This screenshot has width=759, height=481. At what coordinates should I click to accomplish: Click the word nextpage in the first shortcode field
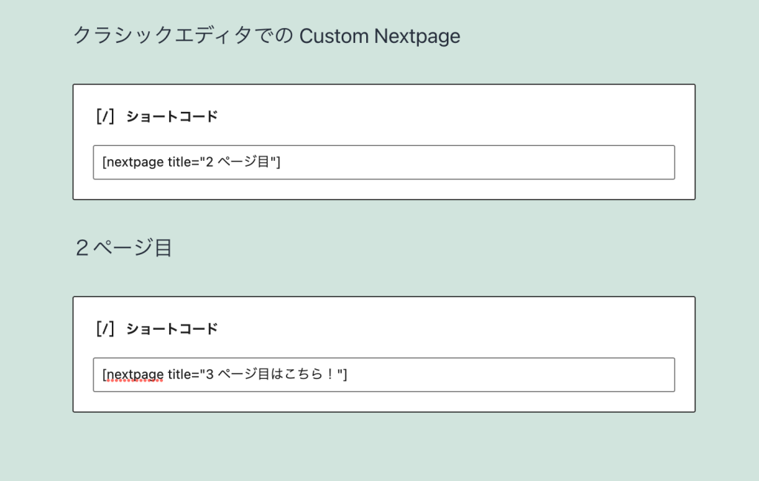tap(135, 162)
